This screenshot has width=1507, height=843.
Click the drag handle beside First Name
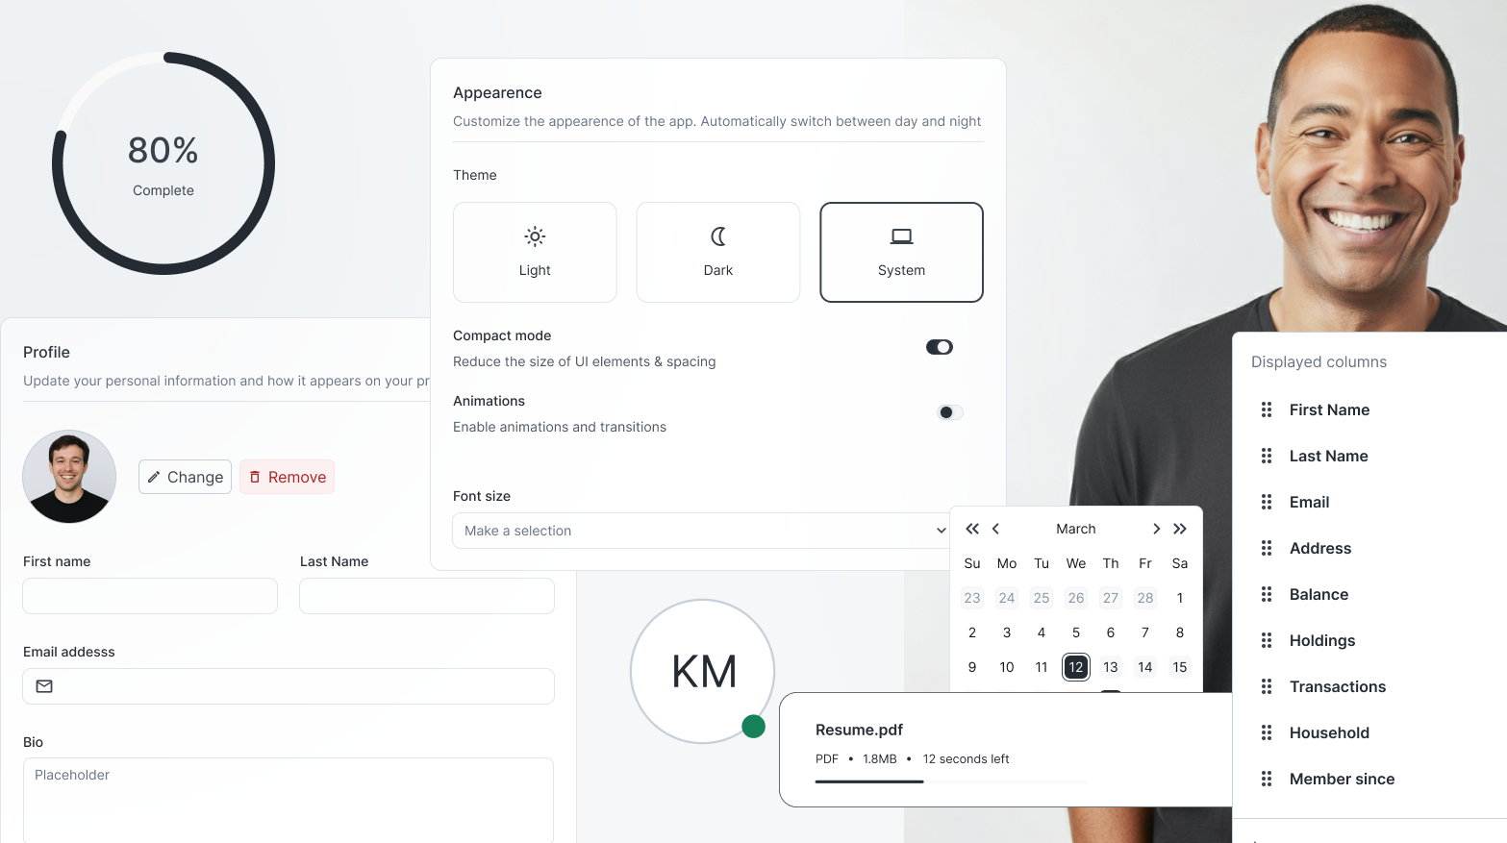click(1267, 409)
